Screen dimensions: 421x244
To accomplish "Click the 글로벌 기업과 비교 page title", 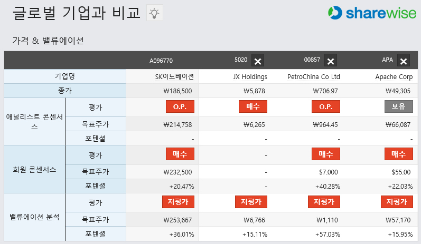I will pos(77,13).
